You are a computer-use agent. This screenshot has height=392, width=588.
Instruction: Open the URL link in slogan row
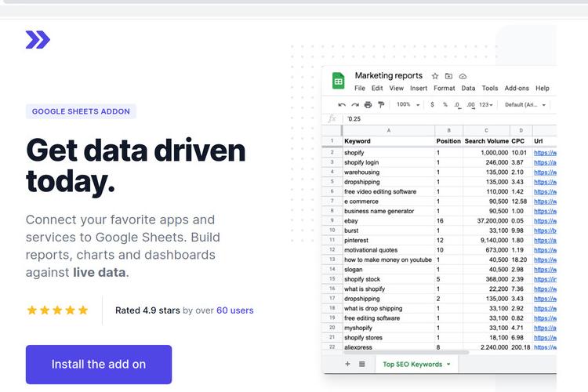point(545,270)
